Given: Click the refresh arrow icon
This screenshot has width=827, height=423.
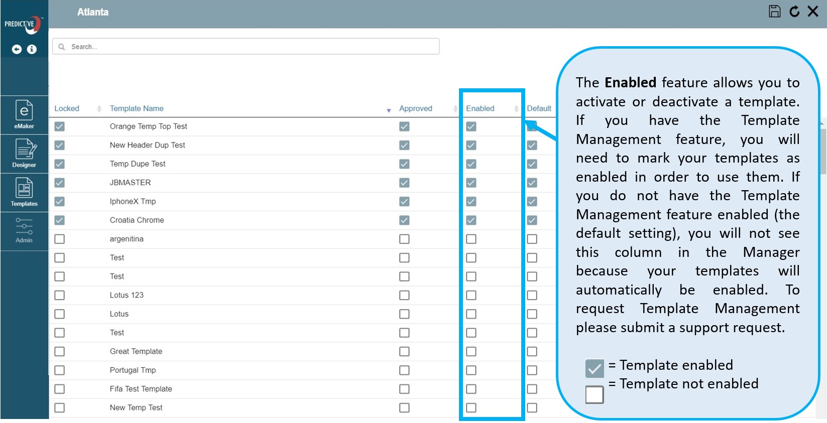Looking at the screenshot, I should click(794, 12).
